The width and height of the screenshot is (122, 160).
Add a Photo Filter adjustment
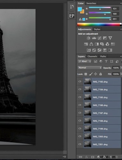102,44
